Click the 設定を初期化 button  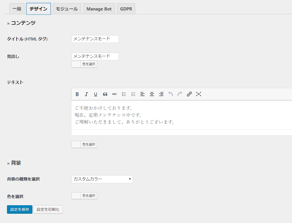click(48, 209)
